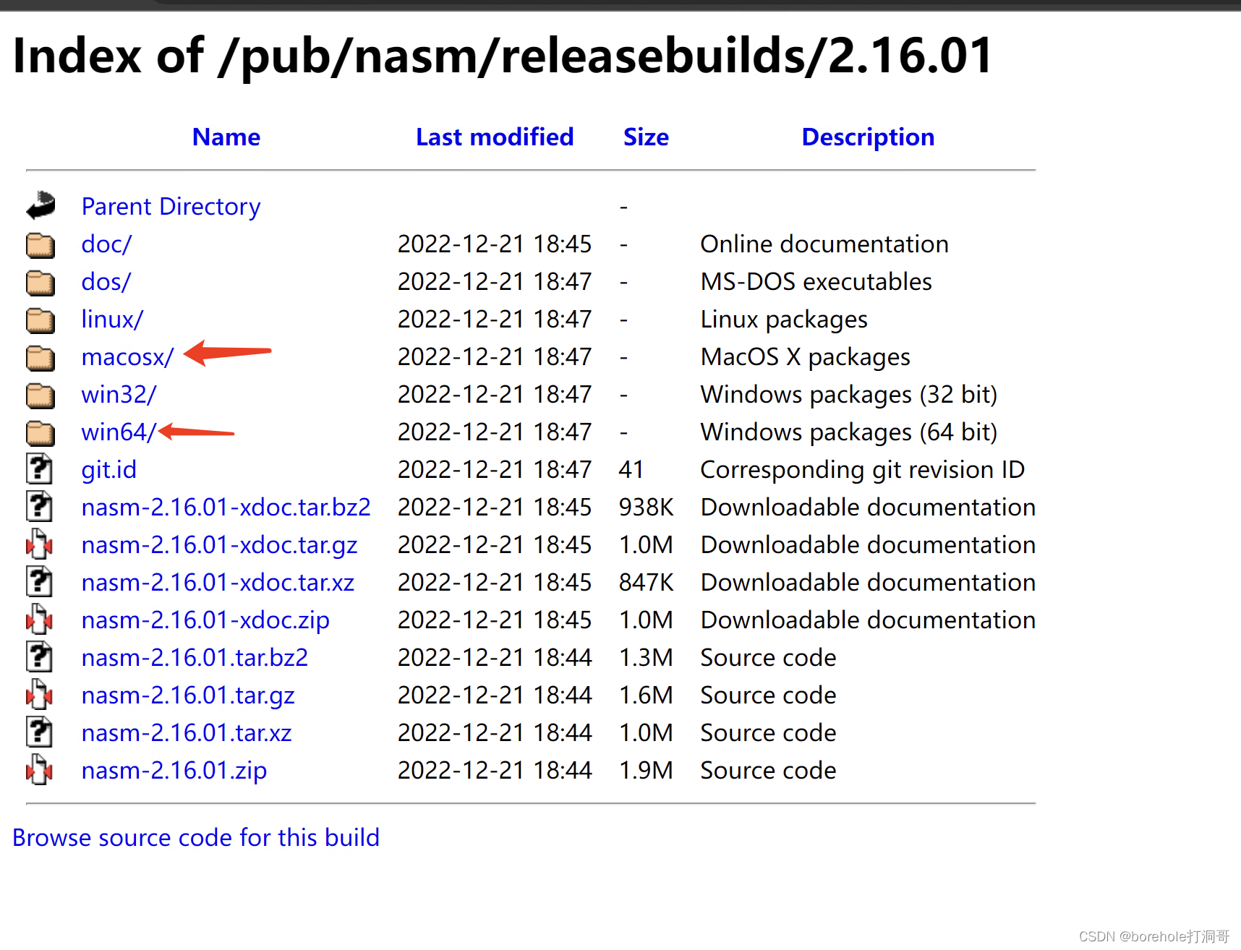Click the page heading Index of /pub/nasm/releasebuilds/2.16.01
Screen dimensions: 1241x950
pyautogui.click(x=503, y=56)
